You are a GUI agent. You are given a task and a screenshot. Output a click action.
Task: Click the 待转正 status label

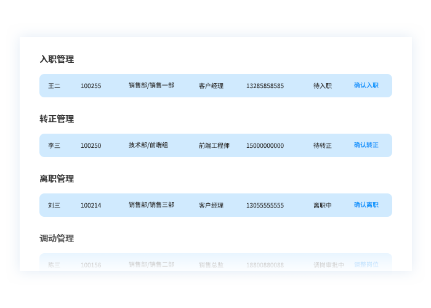click(322, 145)
